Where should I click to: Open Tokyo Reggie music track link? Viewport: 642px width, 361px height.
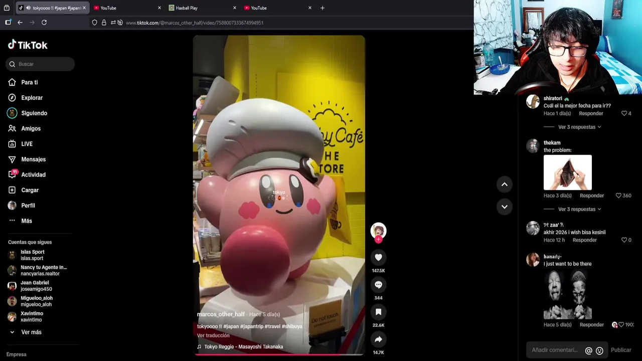click(x=243, y=346)
